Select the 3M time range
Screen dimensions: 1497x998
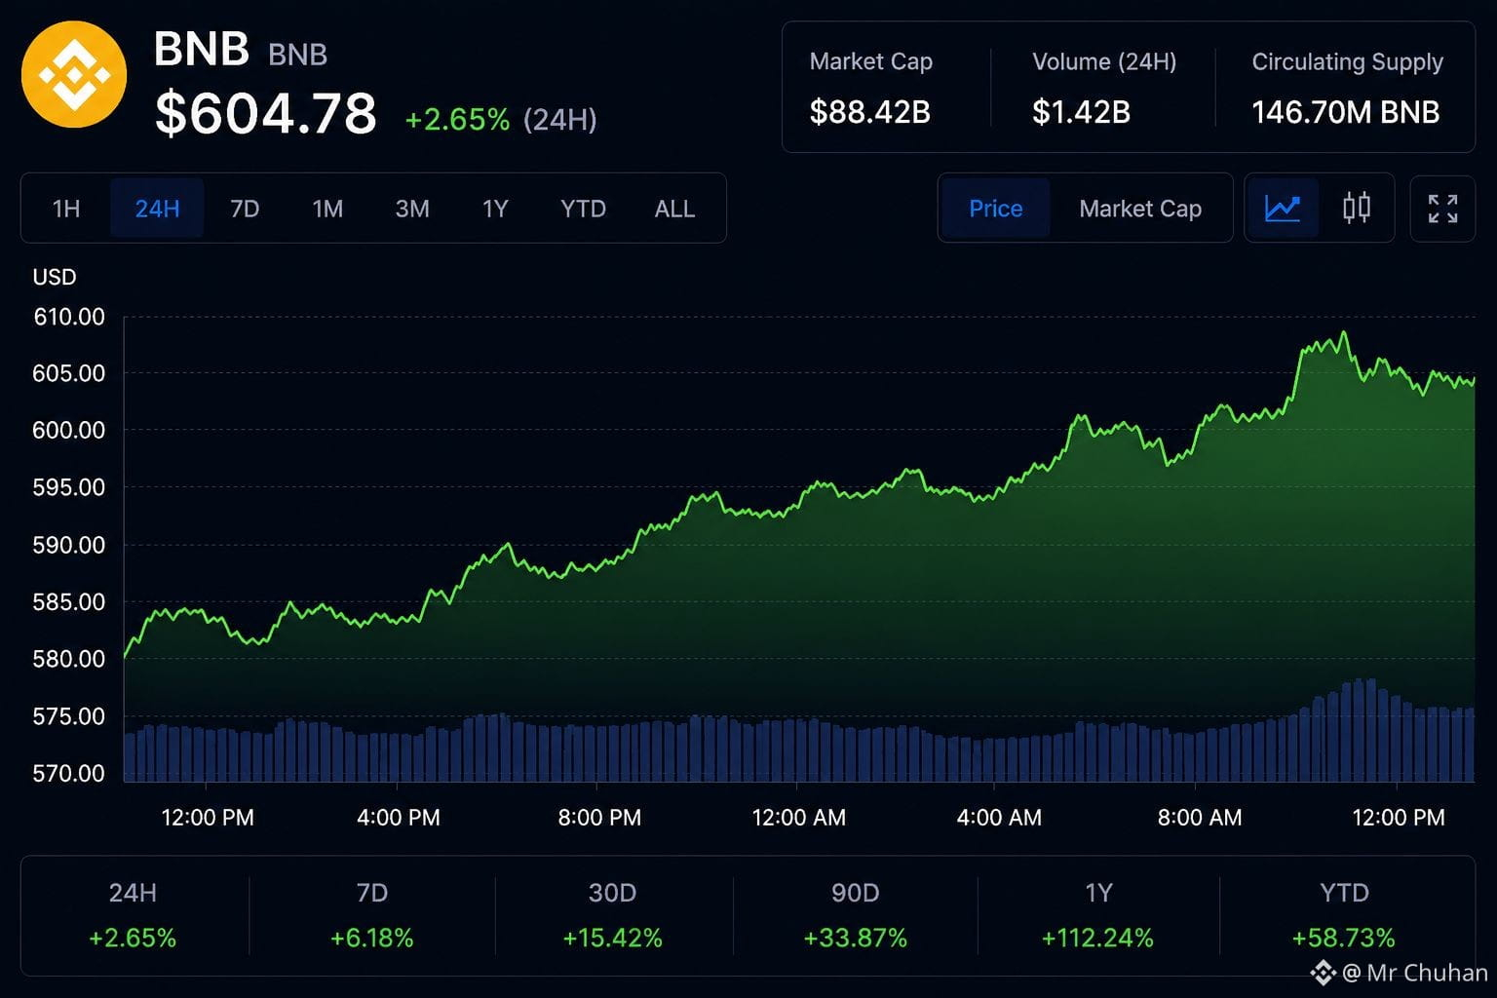(412, 209)
